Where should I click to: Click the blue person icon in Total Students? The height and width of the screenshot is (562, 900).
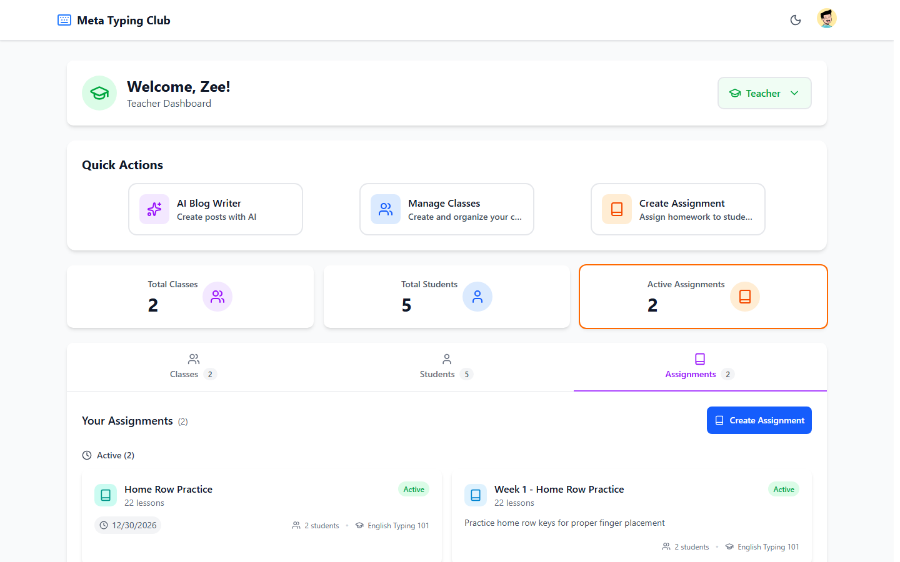477,297
